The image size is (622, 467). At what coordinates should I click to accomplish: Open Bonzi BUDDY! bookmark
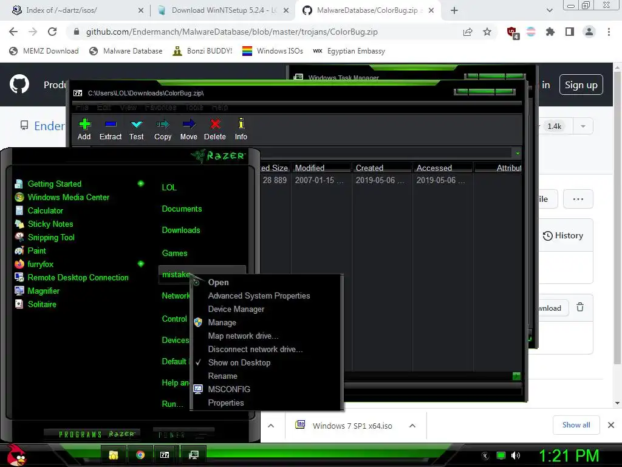pyautogui.click(x=203, y=51)
